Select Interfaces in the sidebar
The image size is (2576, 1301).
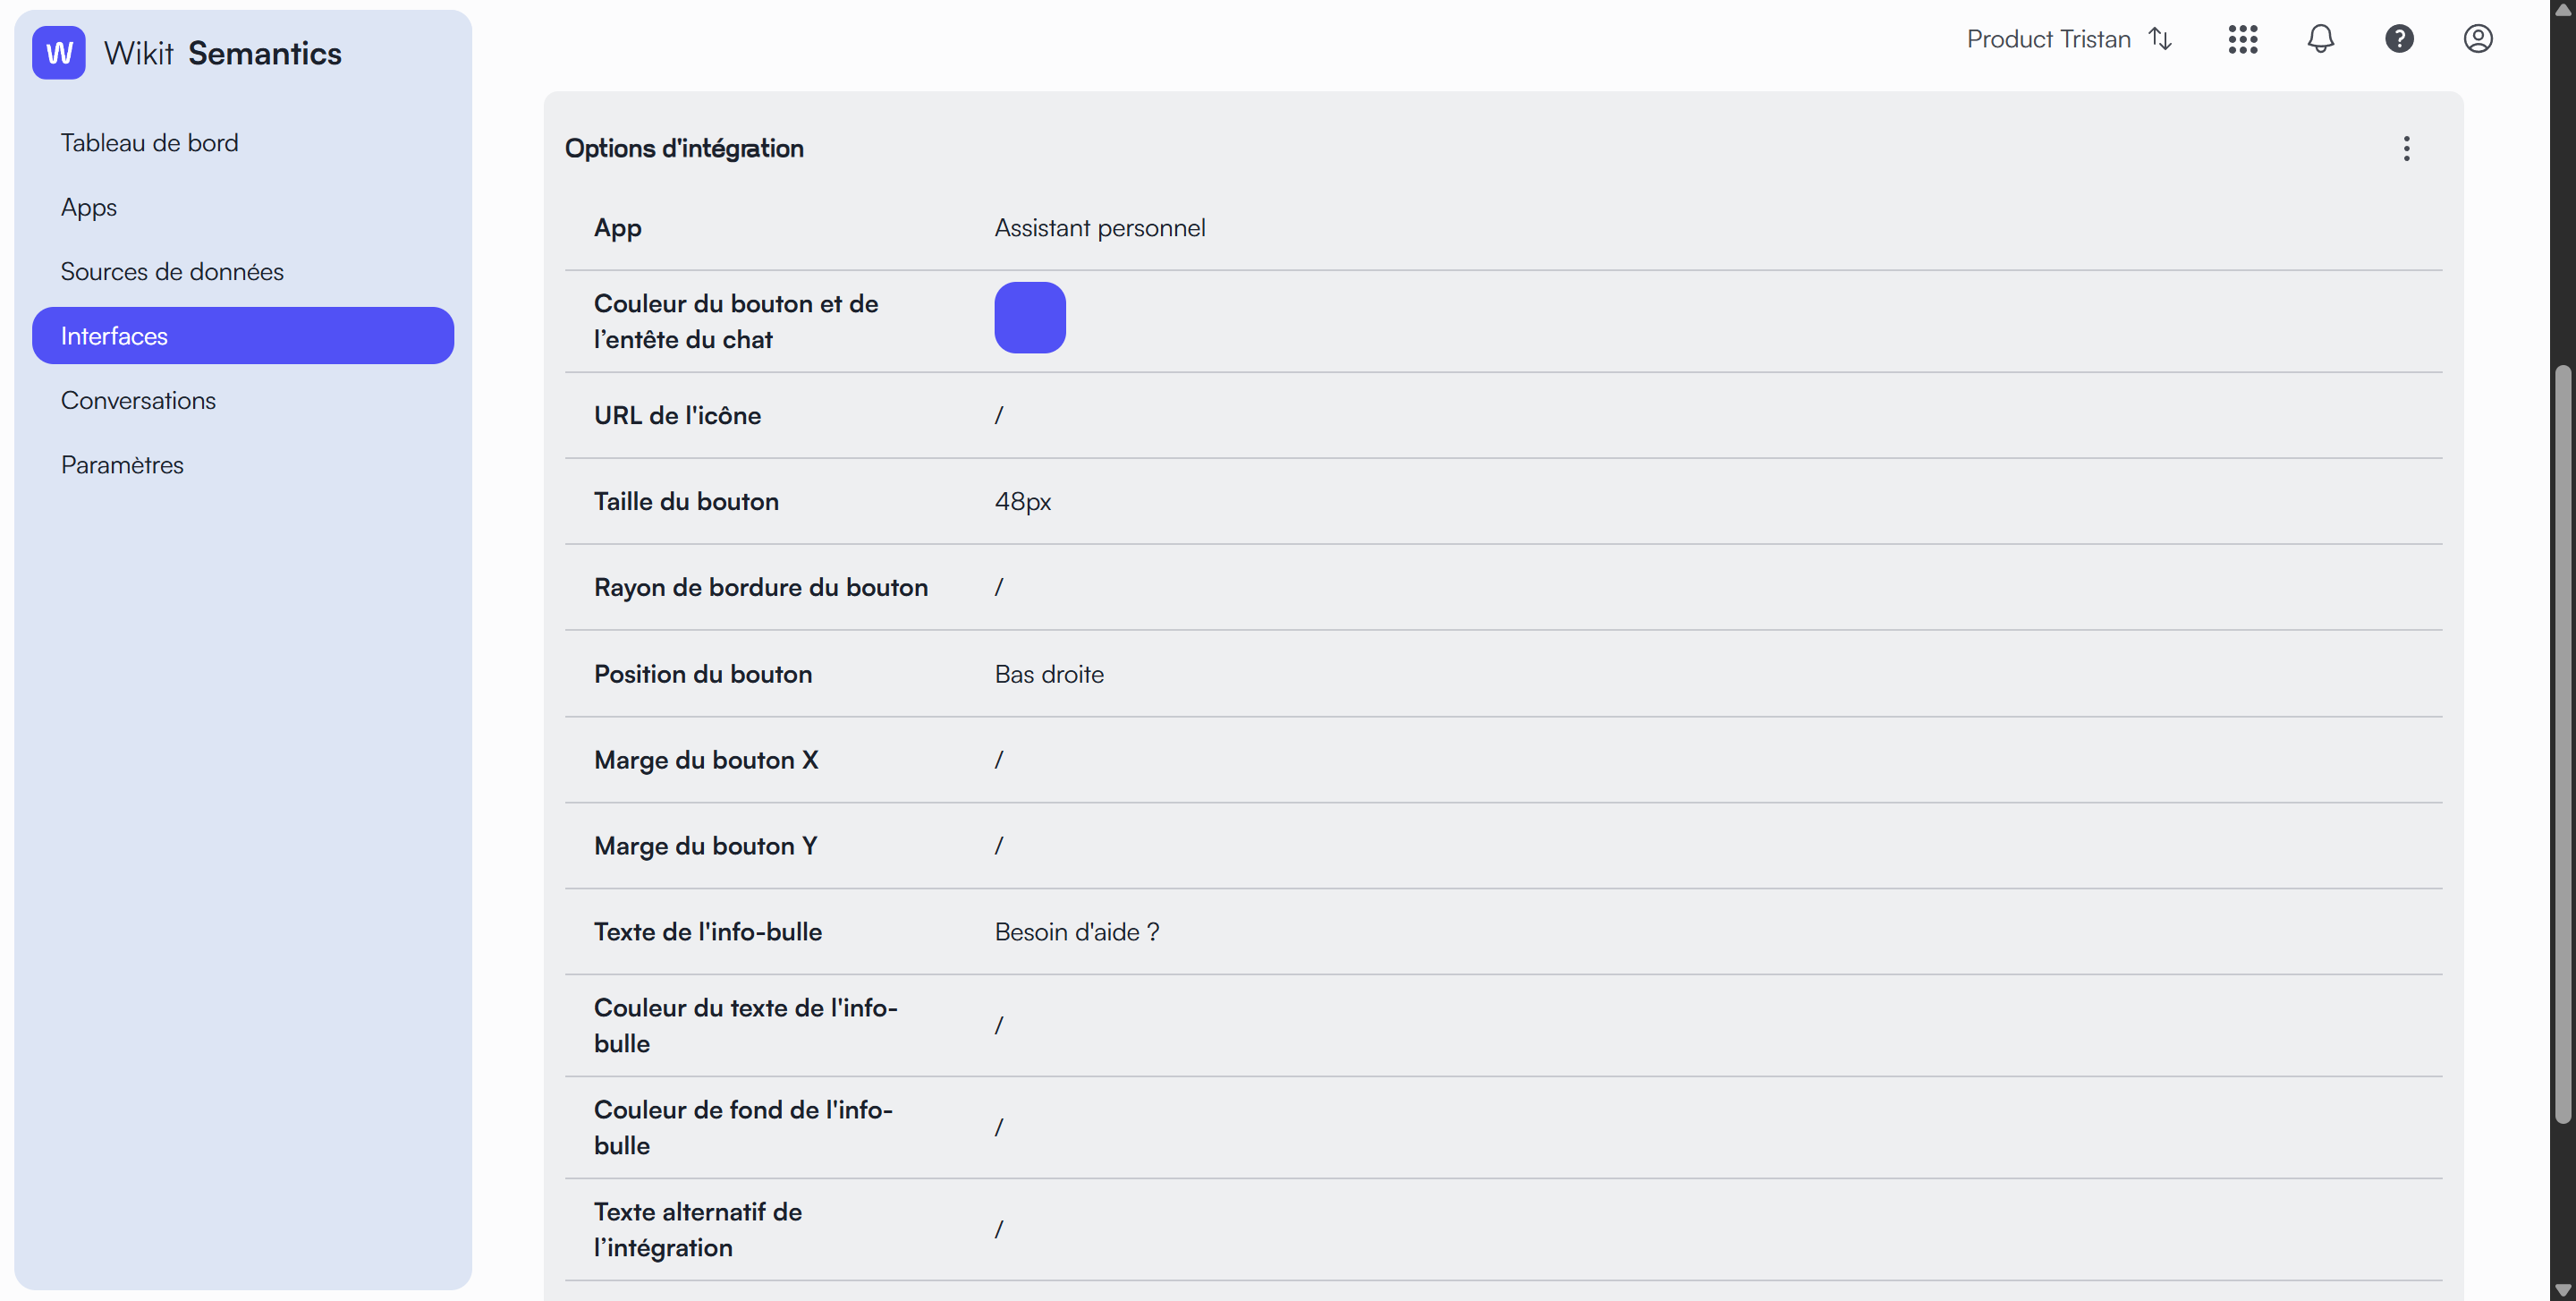243,335
